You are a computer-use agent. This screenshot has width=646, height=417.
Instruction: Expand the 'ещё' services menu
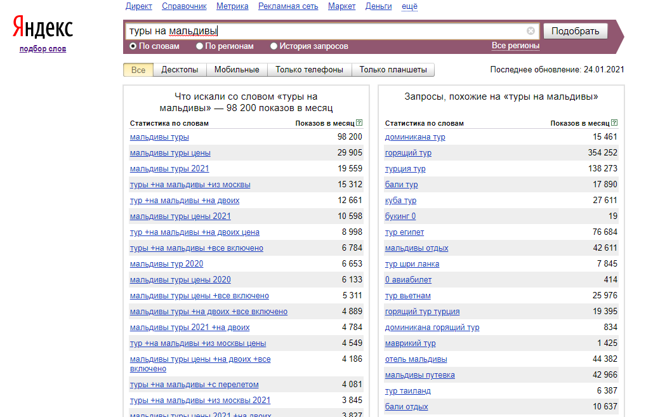click(409, 6)
